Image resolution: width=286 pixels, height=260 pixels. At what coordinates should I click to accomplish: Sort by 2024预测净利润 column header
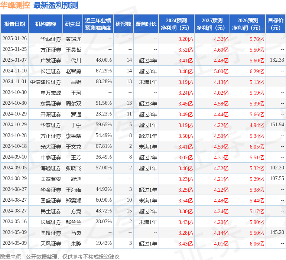pyautogui.click(x=176, y=24)
